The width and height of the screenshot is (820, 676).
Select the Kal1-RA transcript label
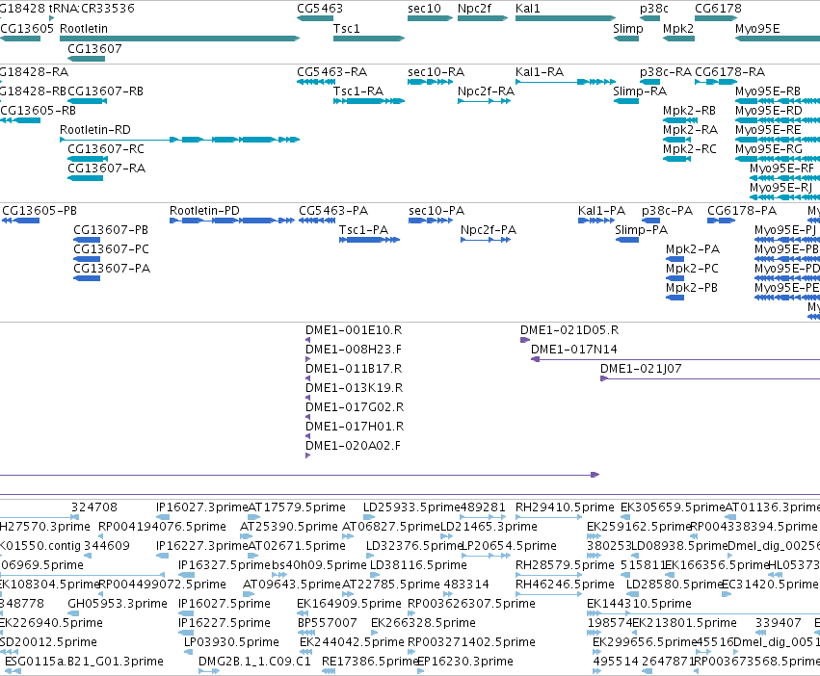(540, 72)
